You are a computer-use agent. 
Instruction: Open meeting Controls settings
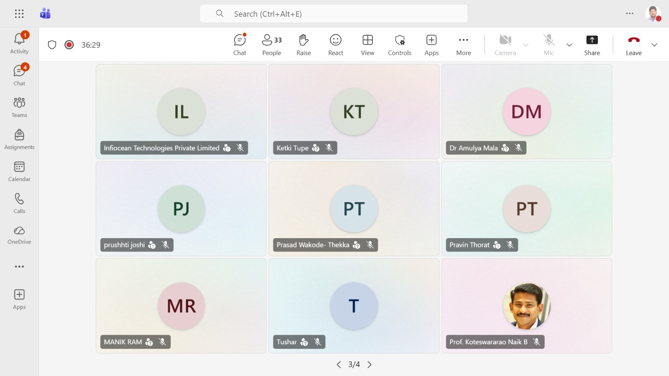click(x=399, y=44)
